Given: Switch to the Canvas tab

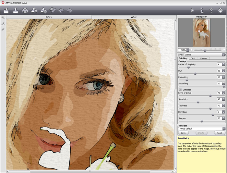Looking at the screenshot, I should [203, 58].
